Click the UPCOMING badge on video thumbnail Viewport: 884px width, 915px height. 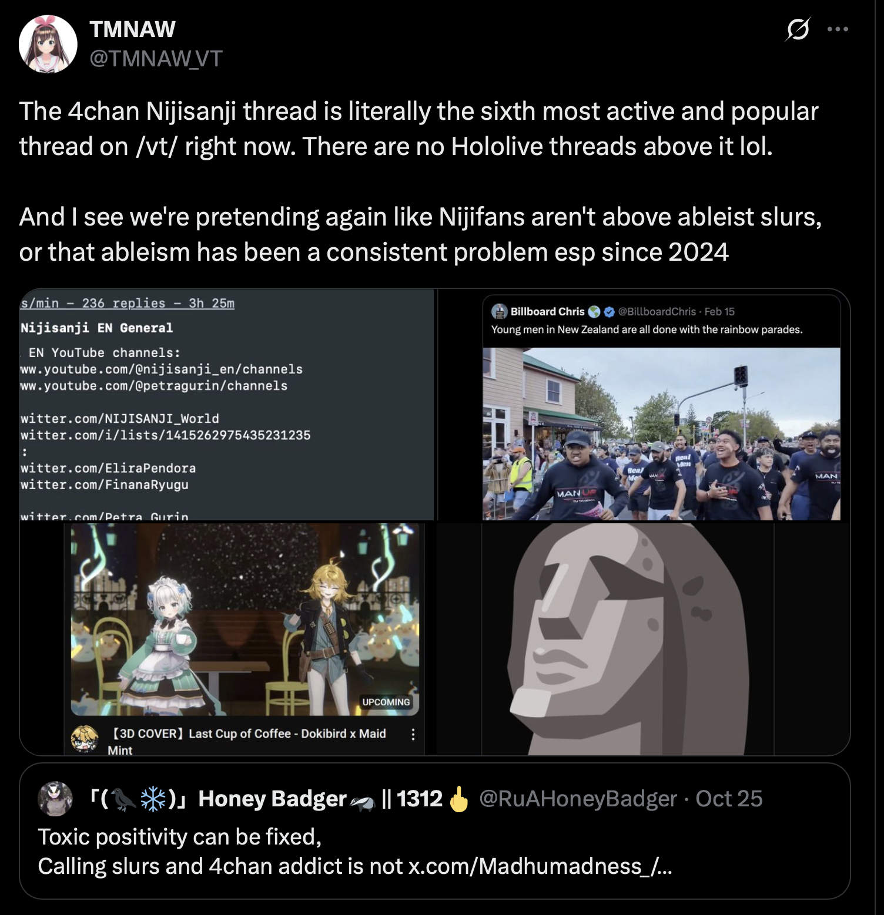pos(386,702)
